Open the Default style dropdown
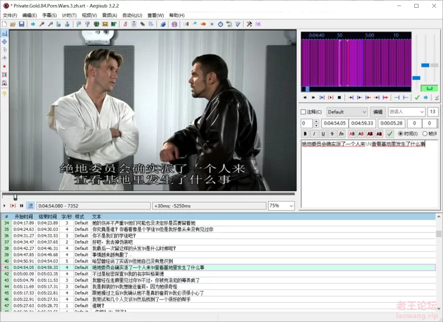This screenshot has height=322, width=443. point(347,112)
